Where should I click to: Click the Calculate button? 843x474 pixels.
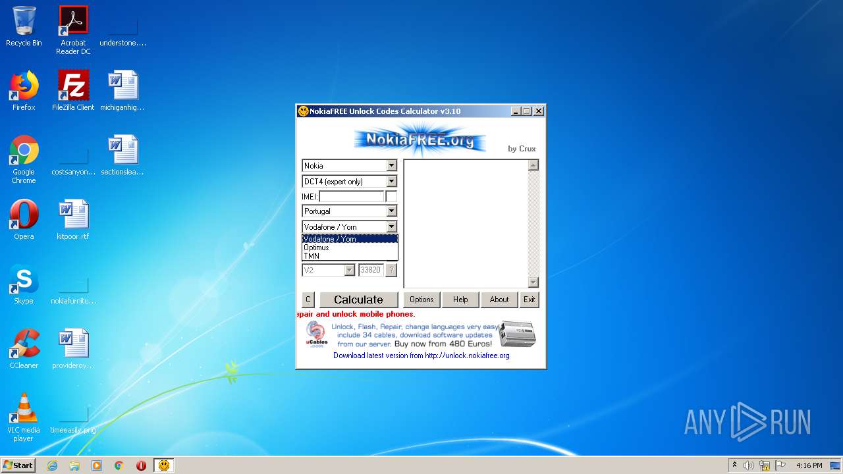point(358,300)
